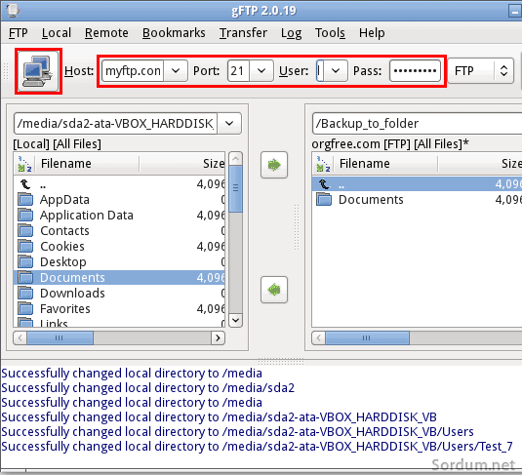Click the Pass password field

[415, 70]
